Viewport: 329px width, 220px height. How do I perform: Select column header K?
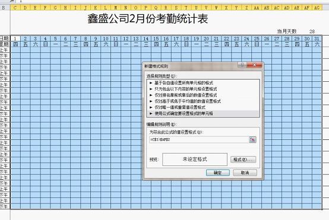click(96, 8)
